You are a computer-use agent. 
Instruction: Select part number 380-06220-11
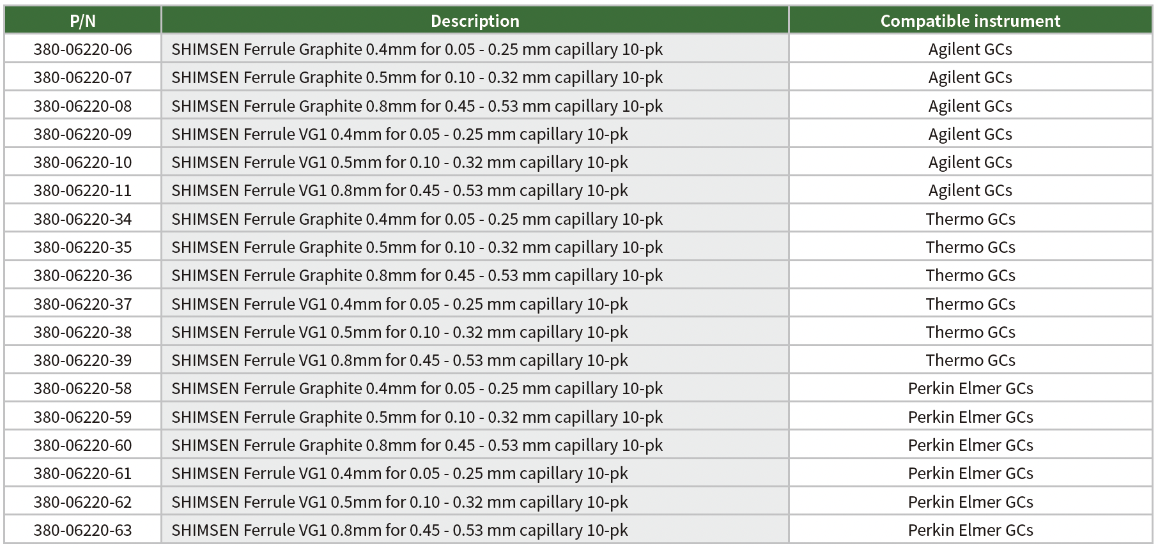coord(82,190)
